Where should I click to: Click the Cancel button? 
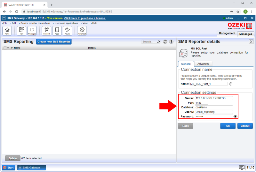245,126
